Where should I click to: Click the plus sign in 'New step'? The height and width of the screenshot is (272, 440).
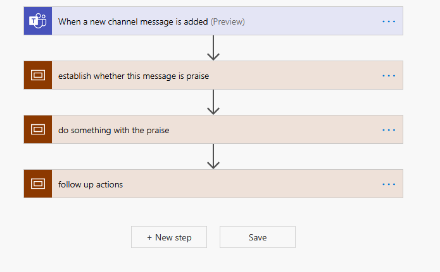click(x=149, y=237)
